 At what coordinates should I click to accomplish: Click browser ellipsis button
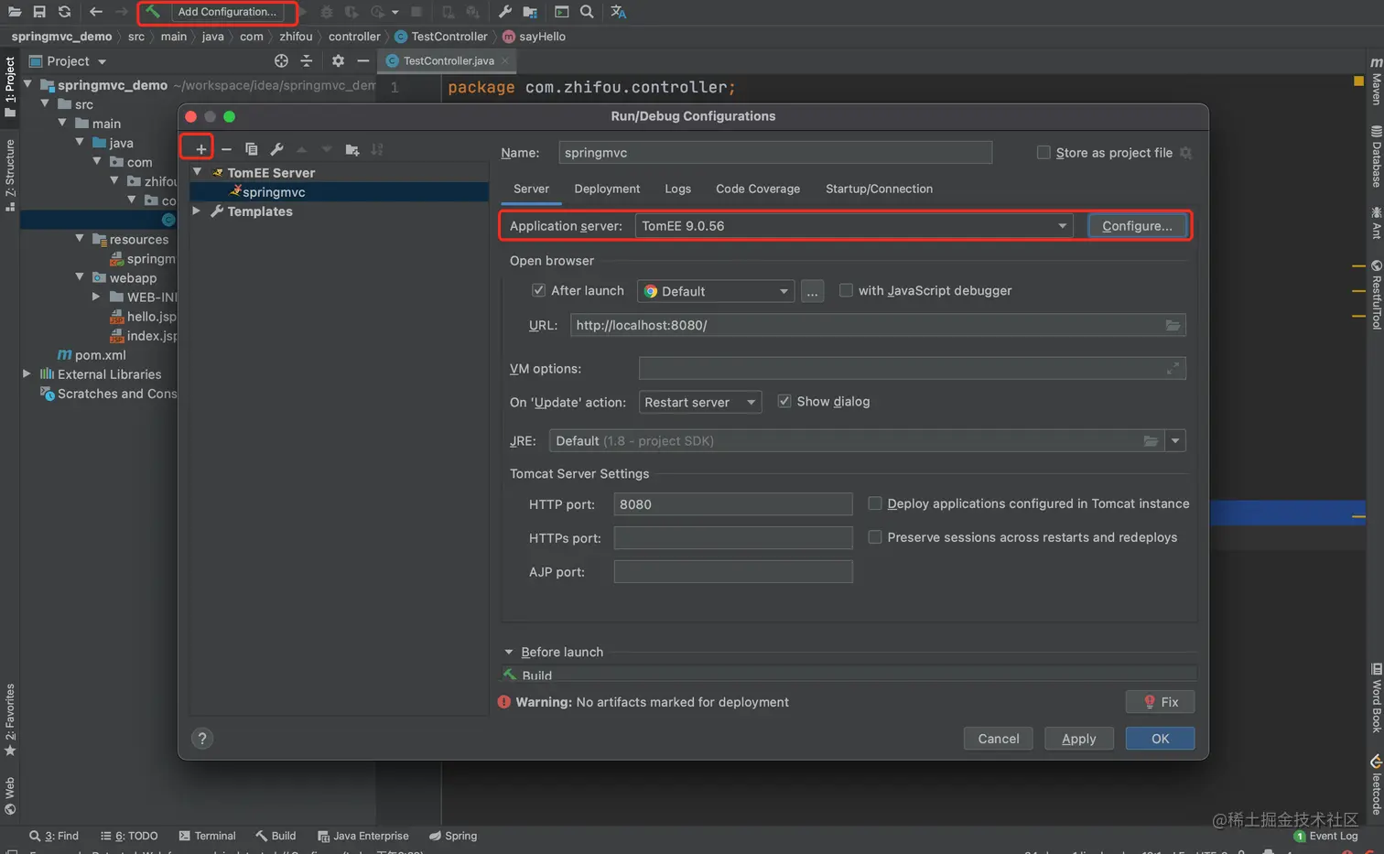click(812, 291)
